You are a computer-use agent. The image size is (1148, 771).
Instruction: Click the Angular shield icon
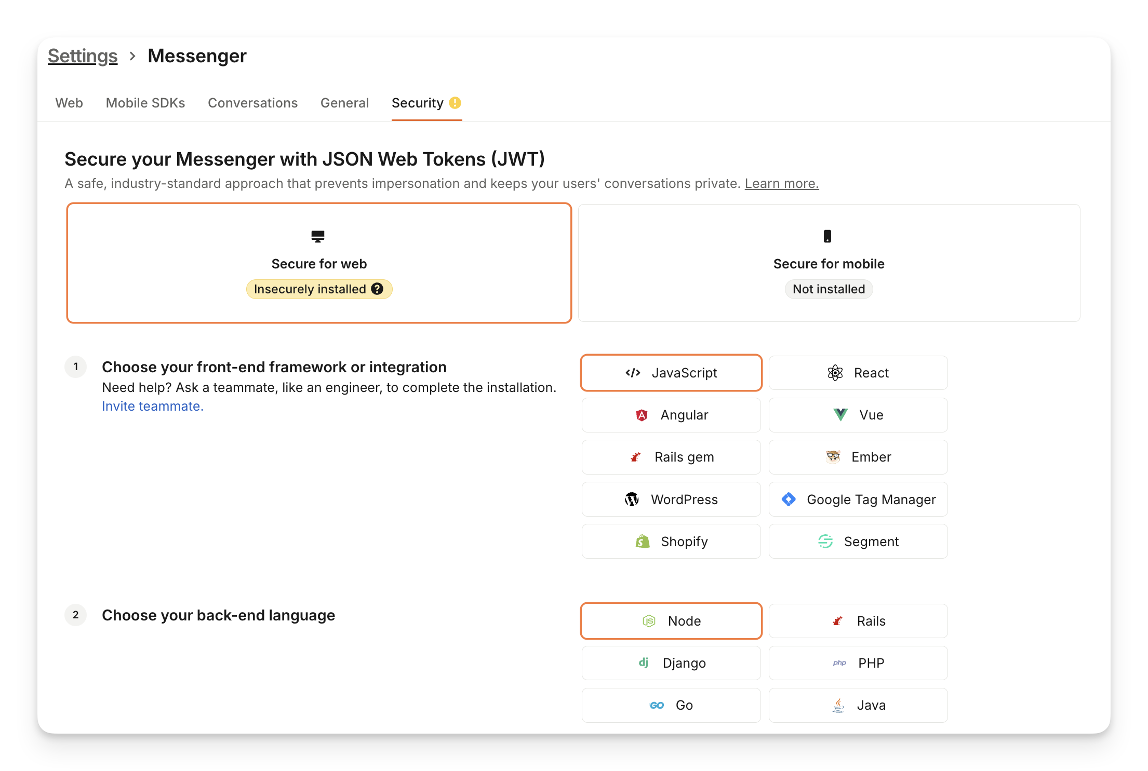pos(642,415)
